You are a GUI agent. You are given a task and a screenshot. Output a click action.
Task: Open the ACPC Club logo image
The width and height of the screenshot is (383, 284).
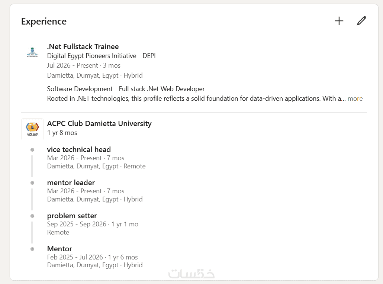pyautogui.click(x=32, y=129)
